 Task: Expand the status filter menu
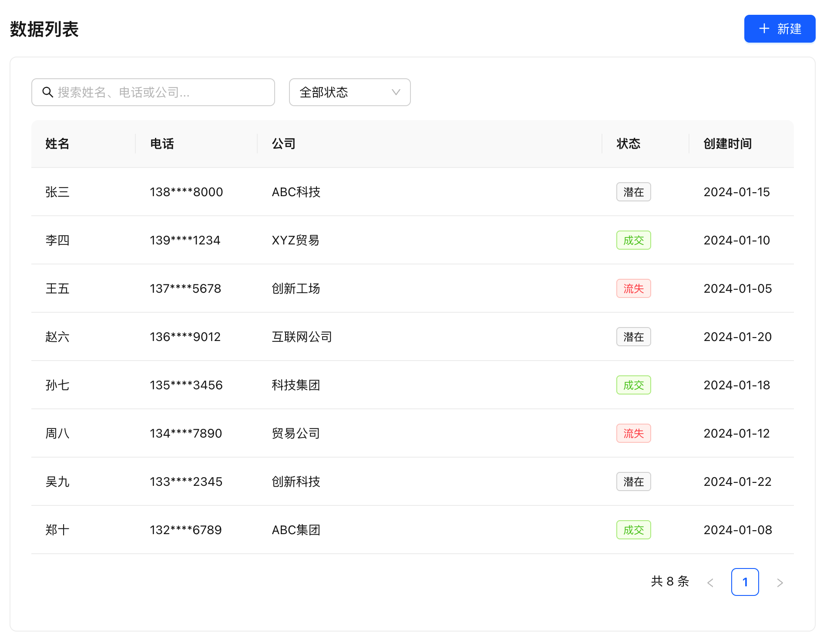coord(349,92)
